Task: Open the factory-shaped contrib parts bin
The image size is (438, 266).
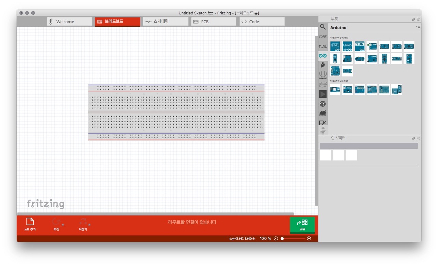Action: pos(323,113)
